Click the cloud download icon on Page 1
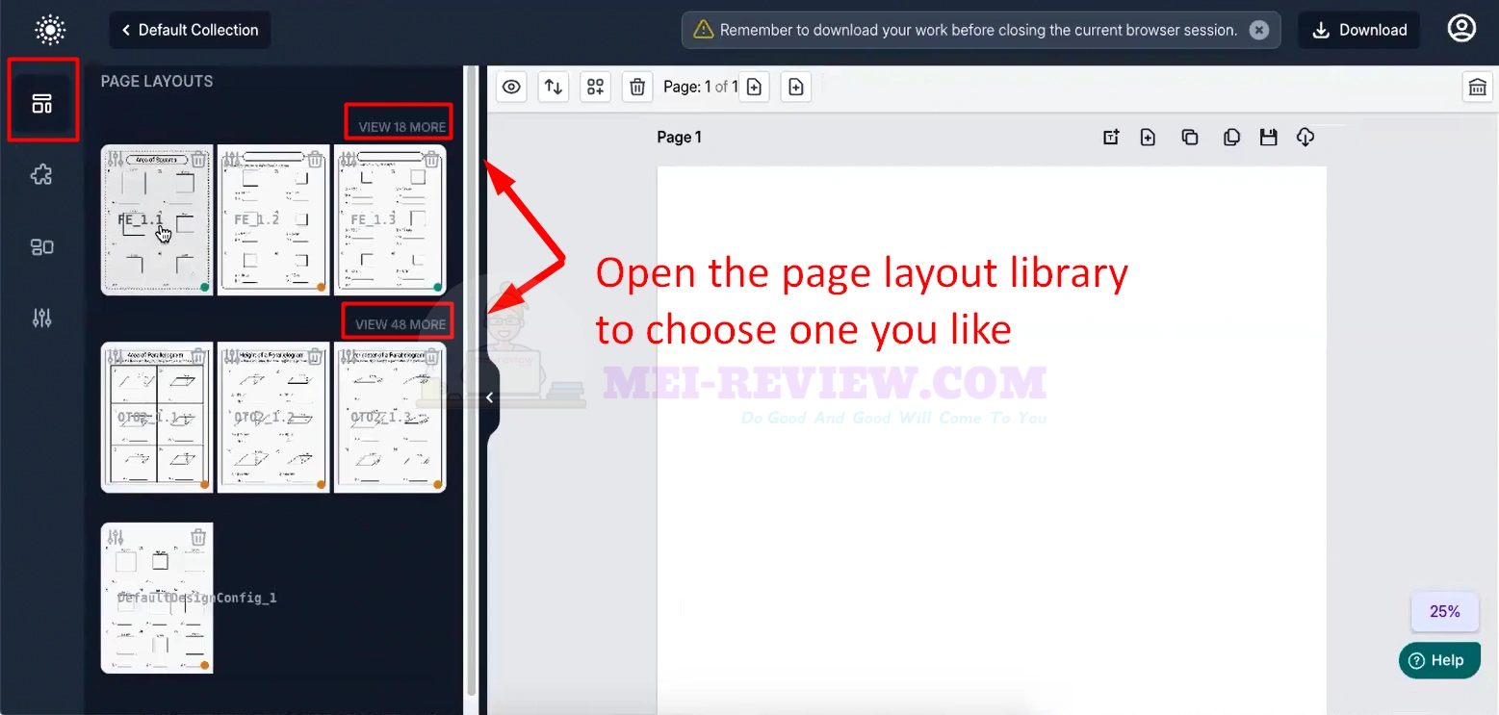1499x715 pixels. click(1305, 138)
